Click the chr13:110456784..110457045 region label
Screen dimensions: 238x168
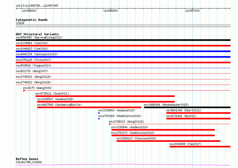click(x=37, y=6)
